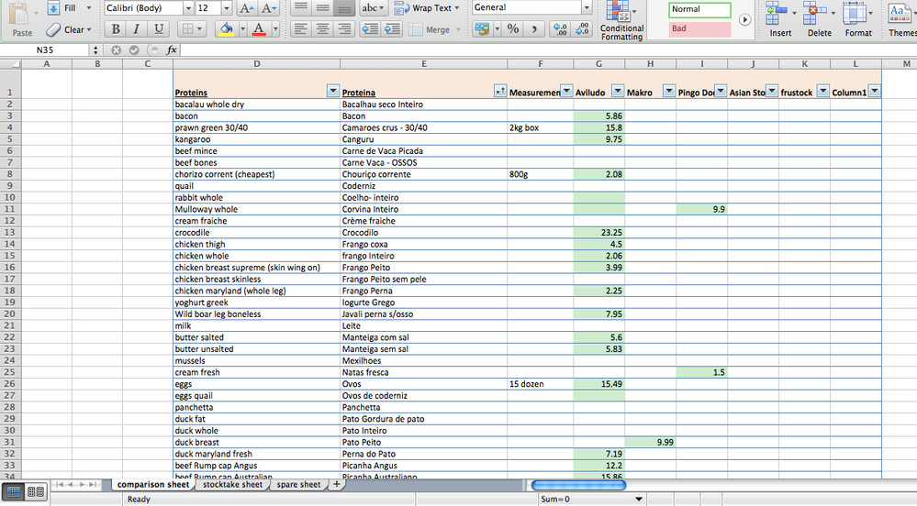Open the fx function builder

point(172,50)
